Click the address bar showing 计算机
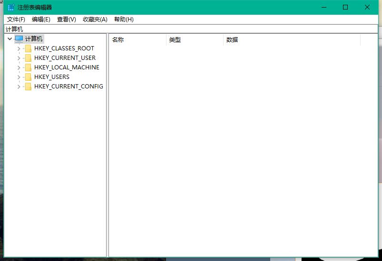 191,29
